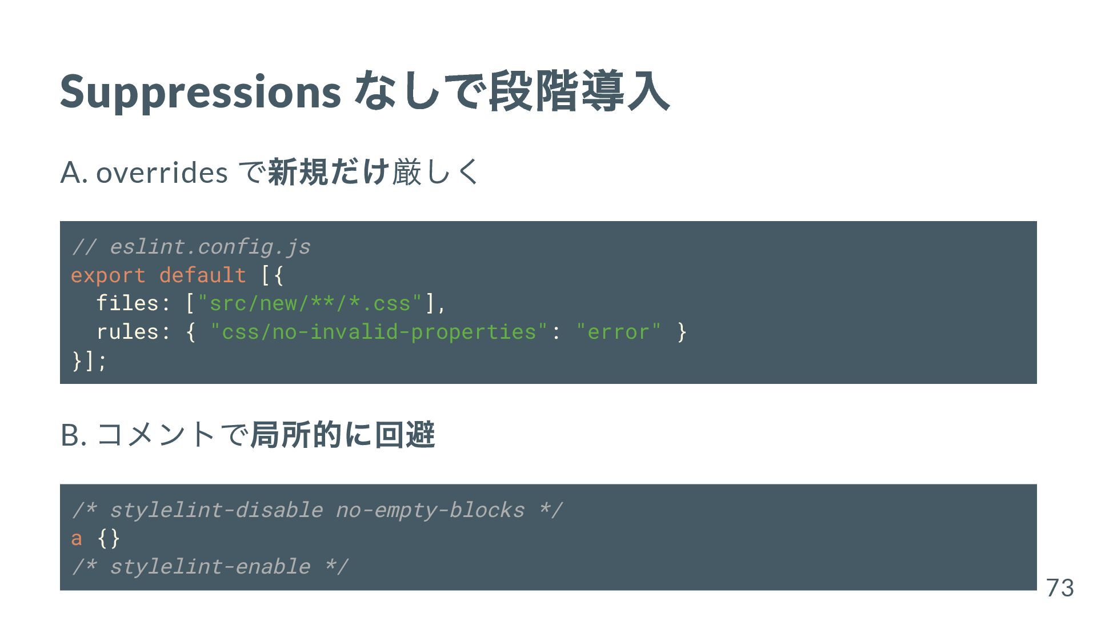
Task: Click the closing '}];' line
Action: click(x=89, y=360)
